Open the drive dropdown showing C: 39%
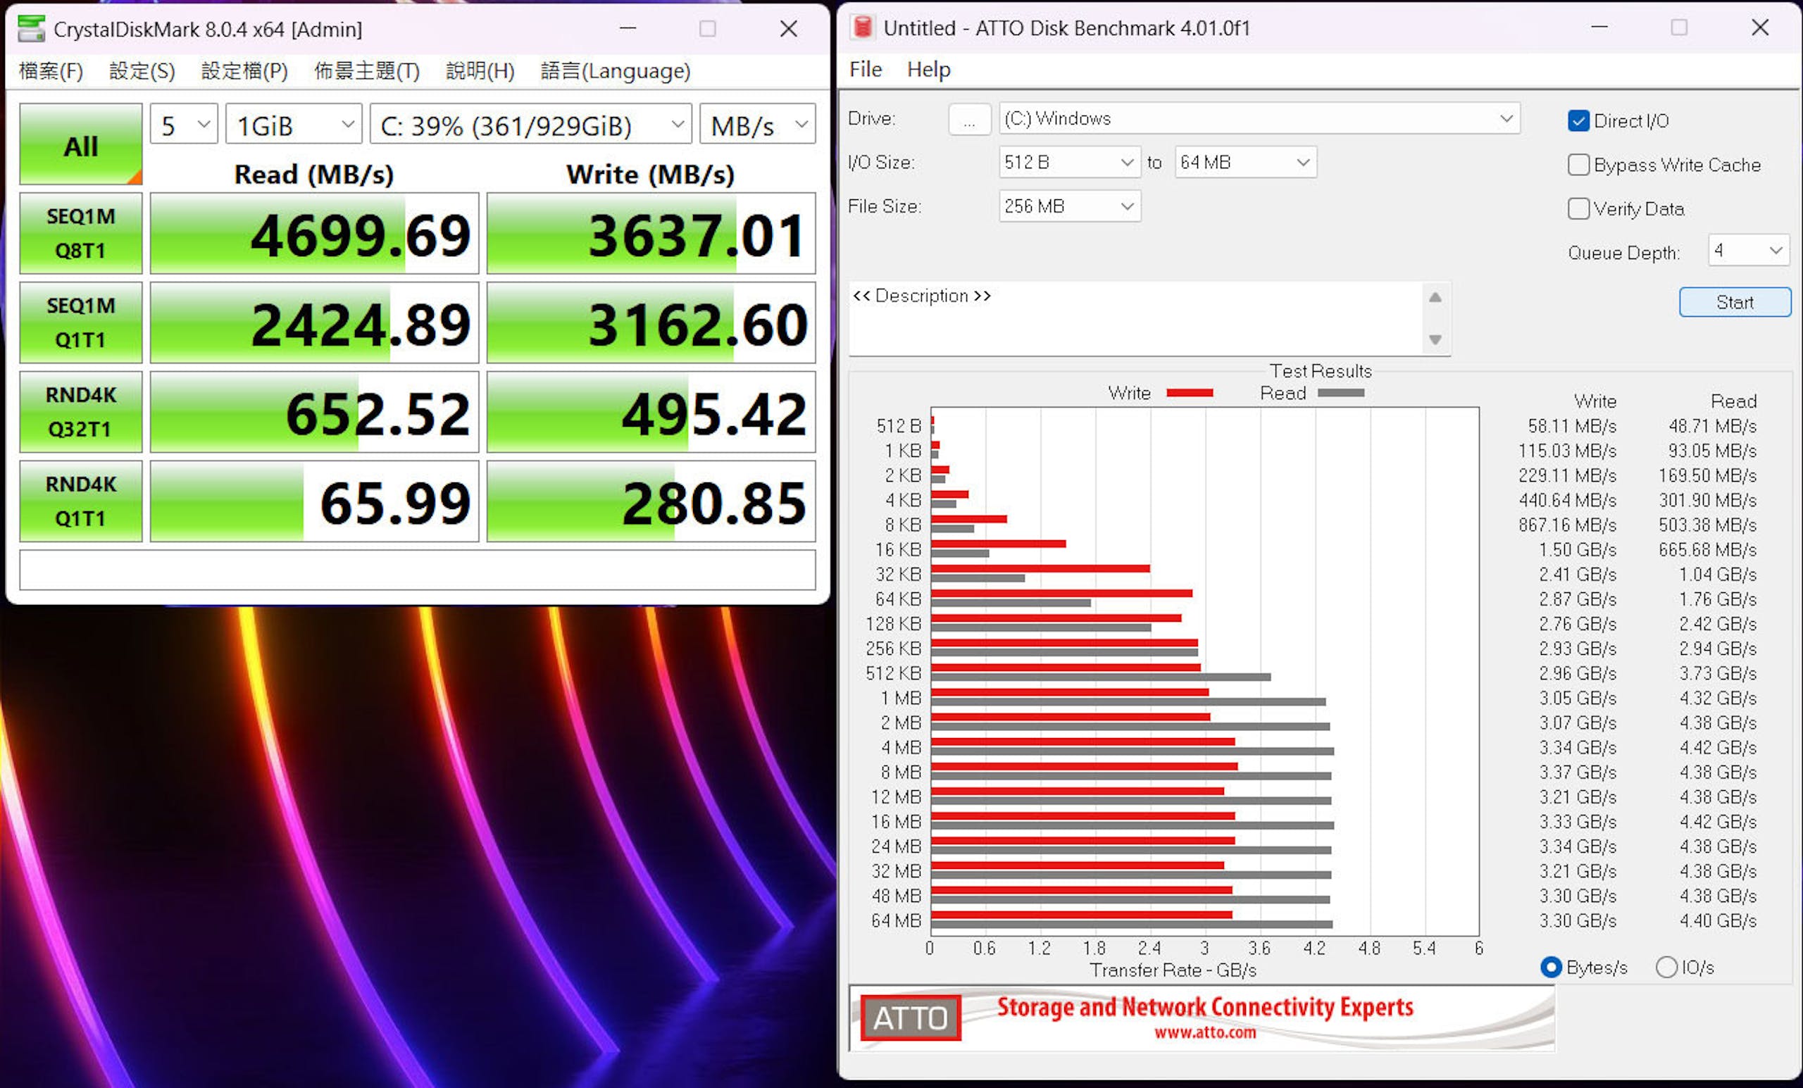1803x1088 pixels. pos(531,125)
